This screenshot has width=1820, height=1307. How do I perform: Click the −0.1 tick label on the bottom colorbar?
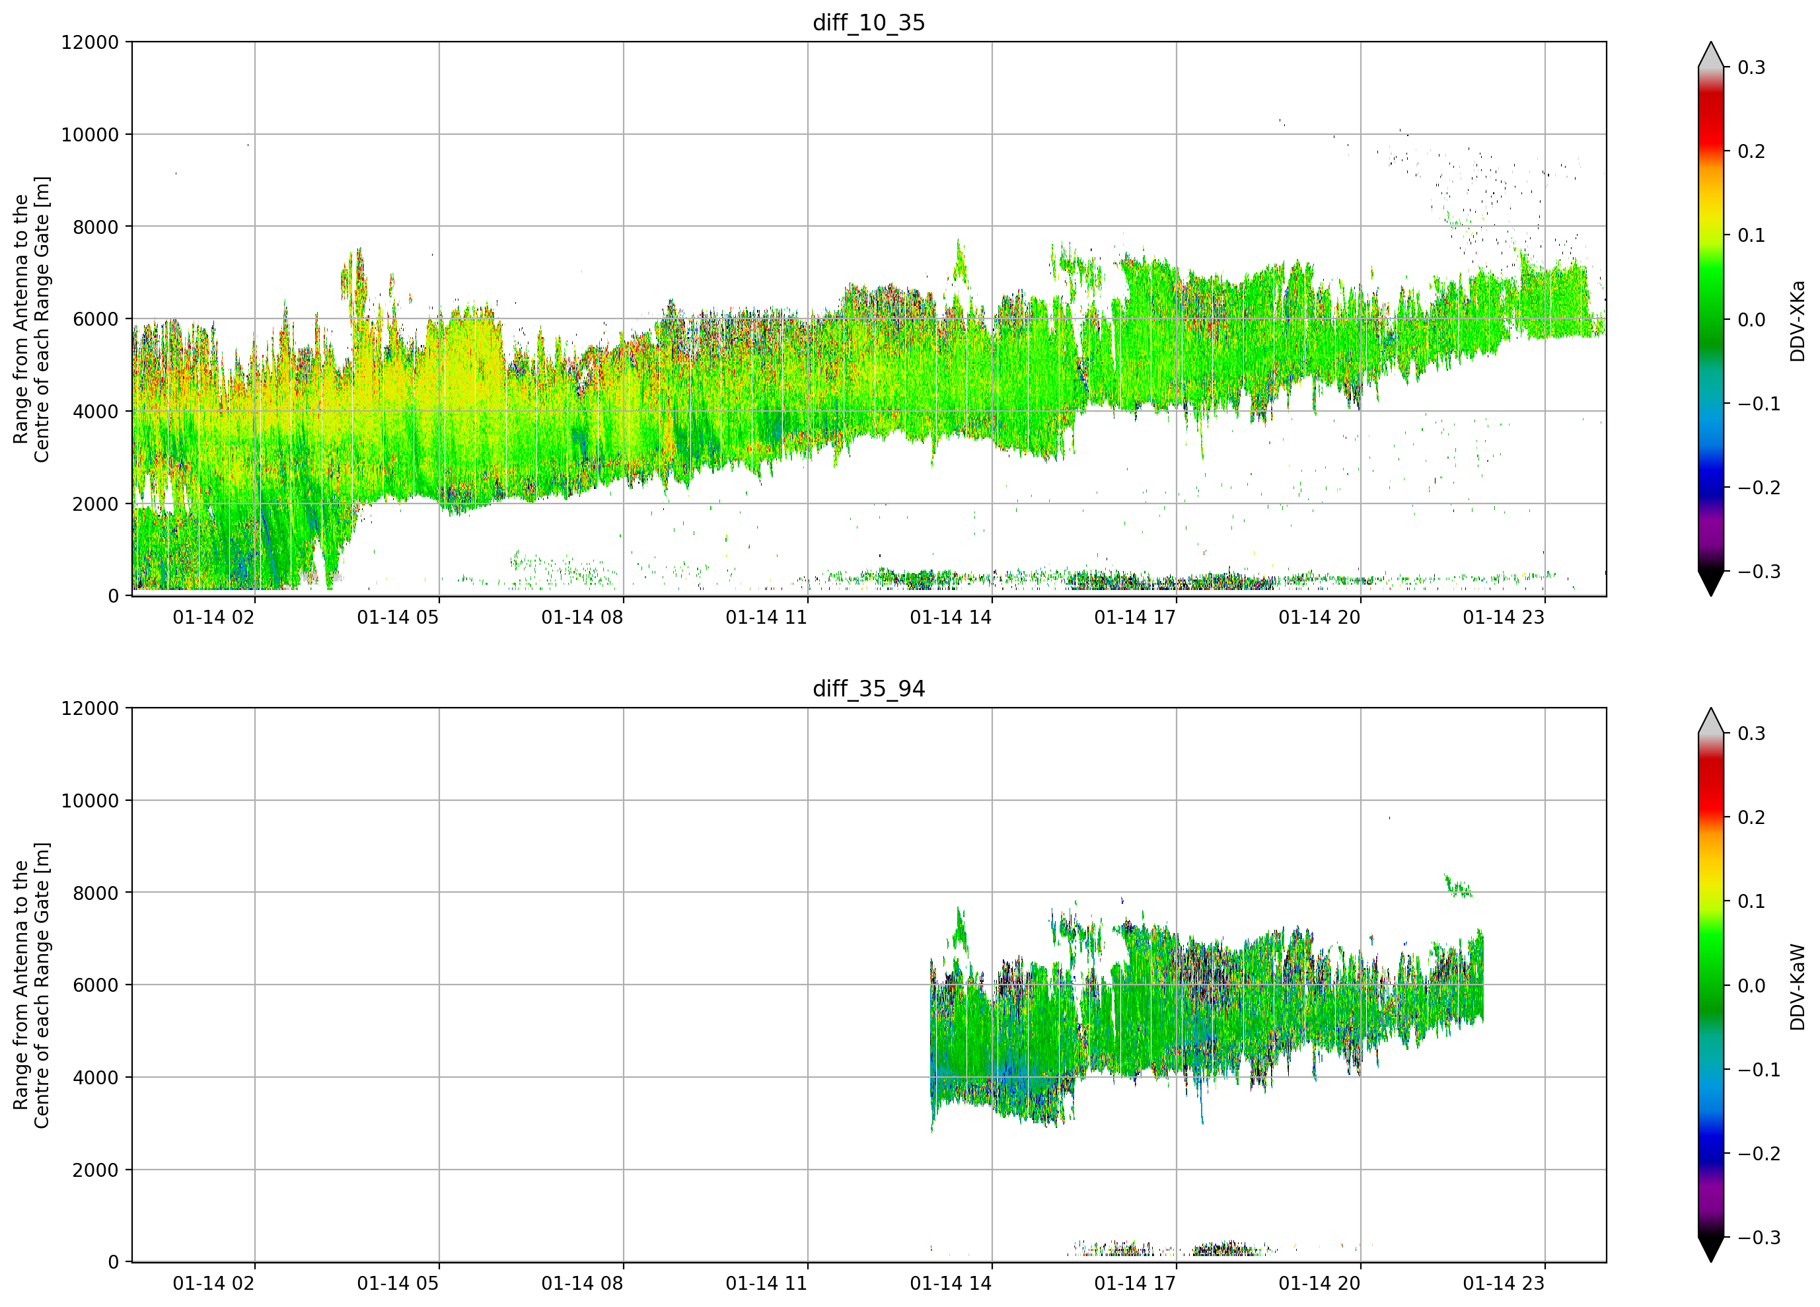(x=1758, y=1070)
